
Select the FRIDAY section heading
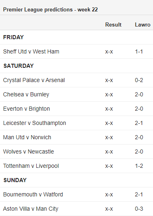pos(13,37)
